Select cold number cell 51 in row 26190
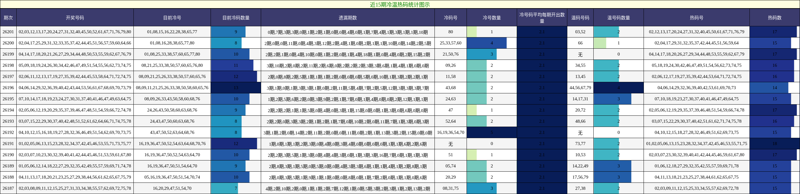This screenshot has width=800, height=194. 450,155
